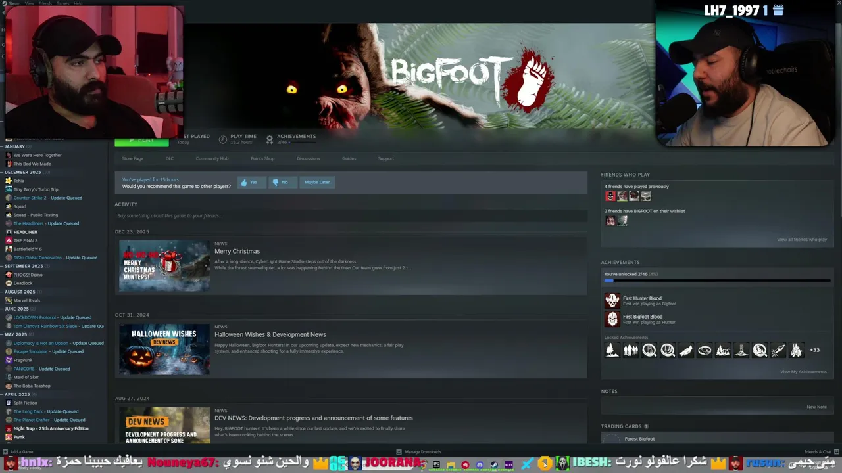Image resolution: width=842 pixels, height=473 pixels.
Task: Collapse the APRIL 2025 library group
Action: (x=17, y=394)
